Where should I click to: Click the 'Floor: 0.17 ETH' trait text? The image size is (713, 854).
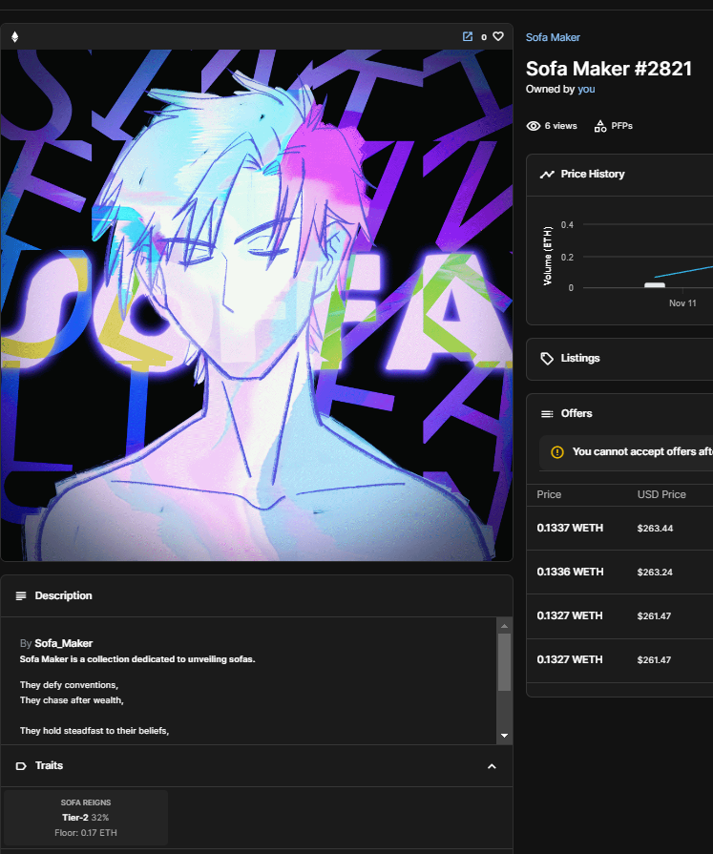86,833
